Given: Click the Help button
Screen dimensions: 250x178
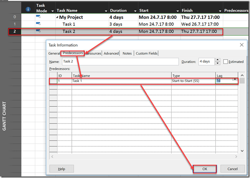Looking at the screenshot, I should 61,169.
